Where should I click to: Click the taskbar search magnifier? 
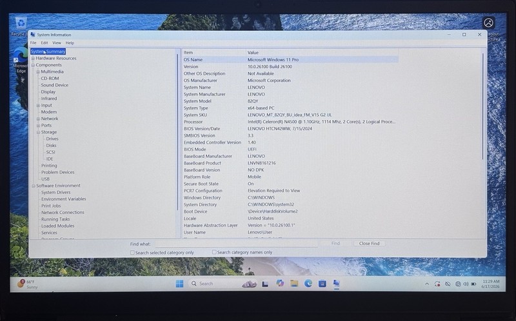(194, 284)
